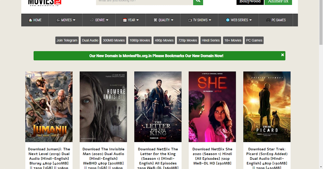
Task: Open the PC GAMES menu item
Action: pos(276,20)
